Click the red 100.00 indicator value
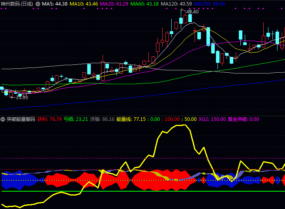Image resolution: width=285 pixels, height=209 pixels. pos(172,119)
